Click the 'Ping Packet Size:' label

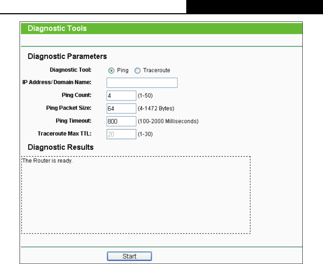tap(69, 108)
